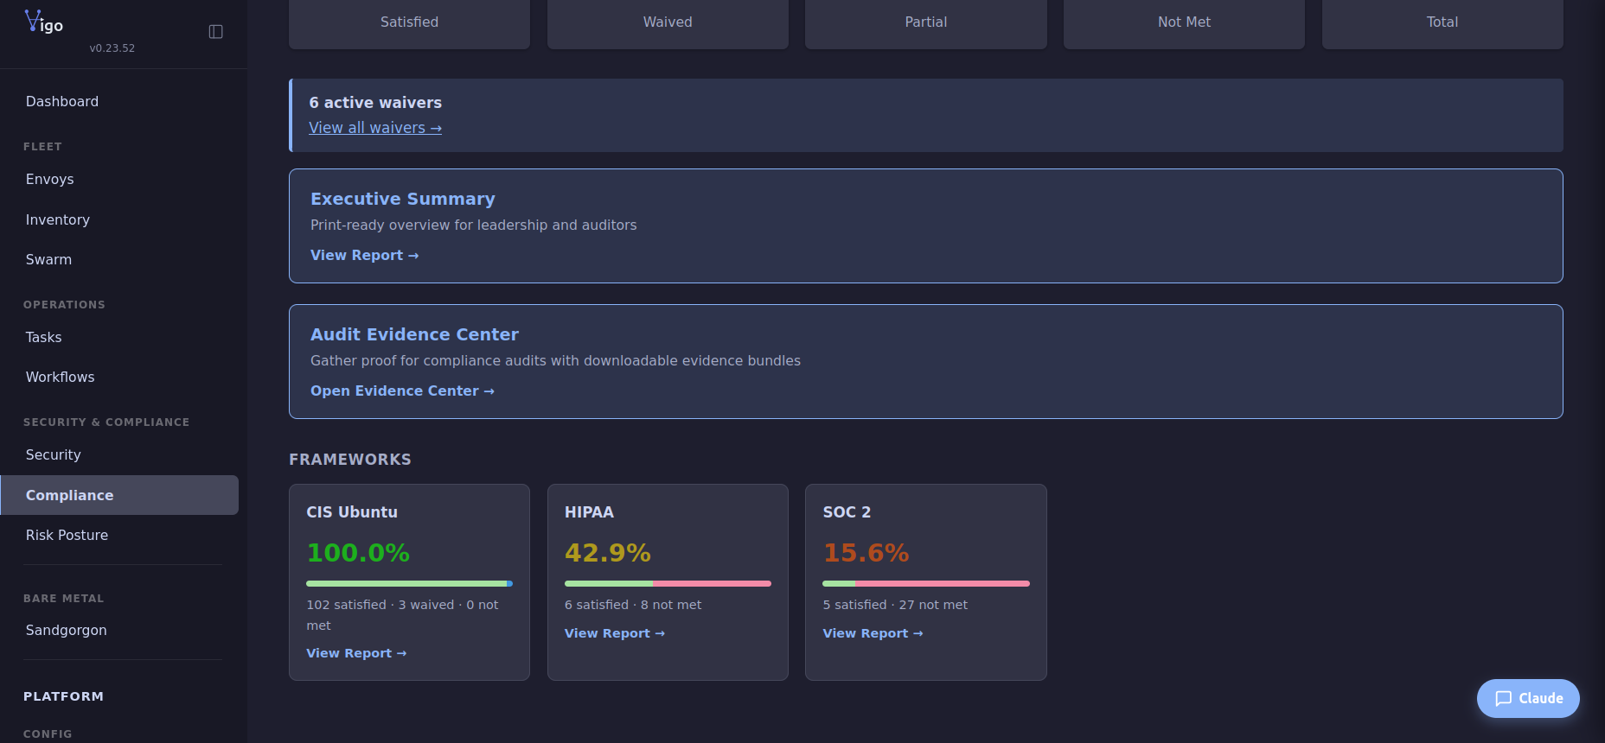1605x743 pixels.
Task: View Report for HIPAA framework
Action: click(615, 633)
